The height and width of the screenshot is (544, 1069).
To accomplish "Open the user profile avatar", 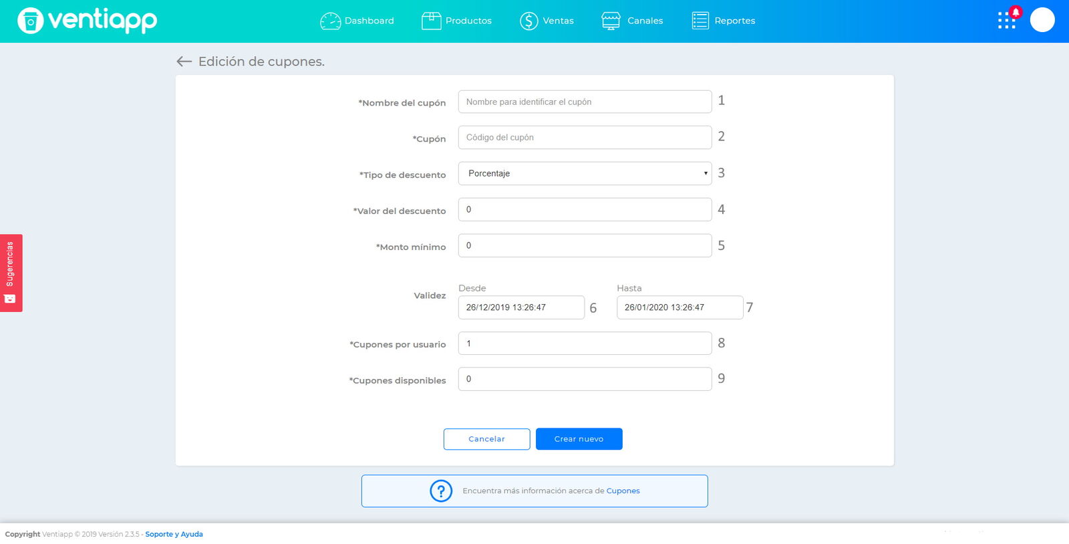I will point(1042,20).
